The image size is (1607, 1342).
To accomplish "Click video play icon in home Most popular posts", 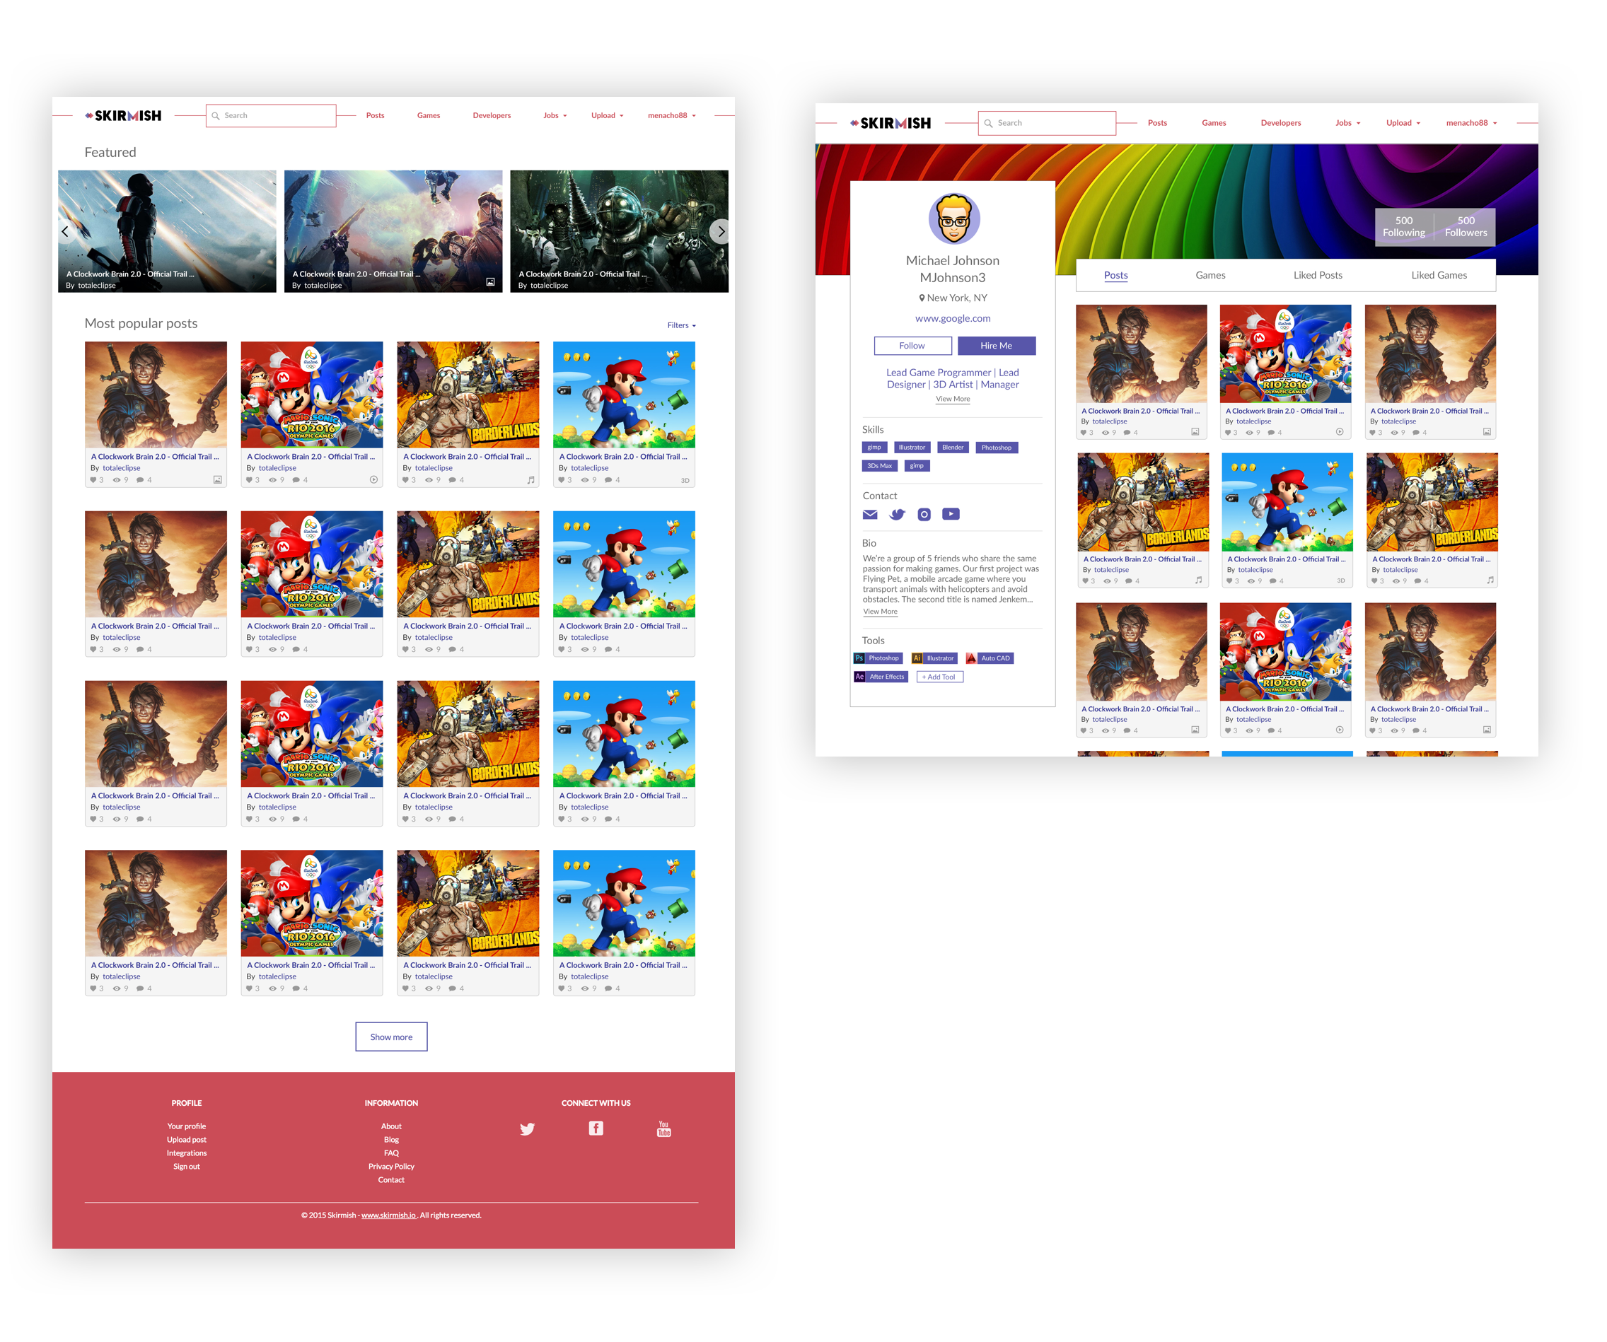I will [373, 479].
